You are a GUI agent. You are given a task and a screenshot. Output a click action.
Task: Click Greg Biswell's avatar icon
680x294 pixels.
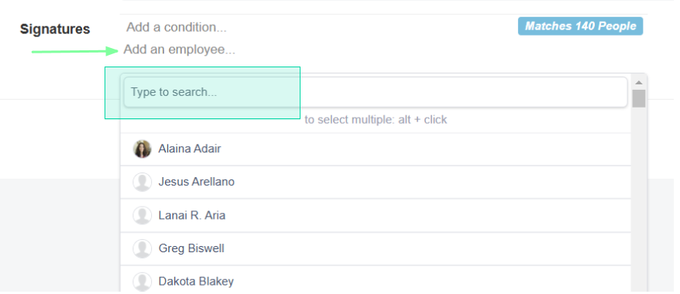point(143,249)
